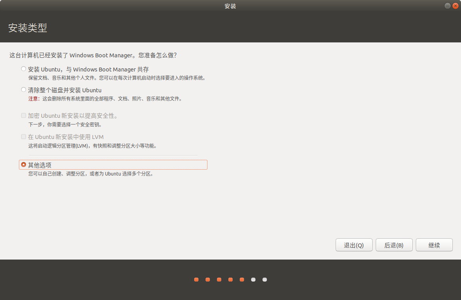
Task: Click the 下一步，你需要选择一个安全密钥 description
Action: (65, 124)
